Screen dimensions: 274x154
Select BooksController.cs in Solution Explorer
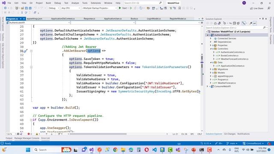click(229, 56)
